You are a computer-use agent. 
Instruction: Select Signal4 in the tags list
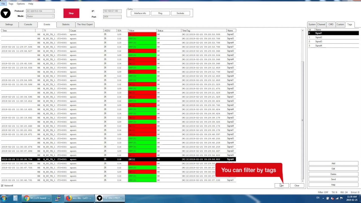(333, 46)
